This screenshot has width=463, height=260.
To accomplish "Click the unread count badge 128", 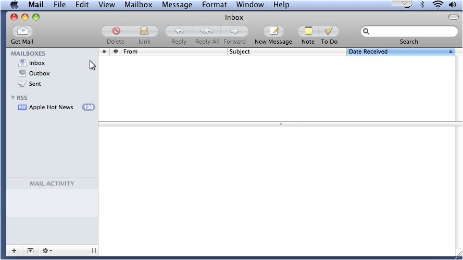I will click(x=89, y=107).
